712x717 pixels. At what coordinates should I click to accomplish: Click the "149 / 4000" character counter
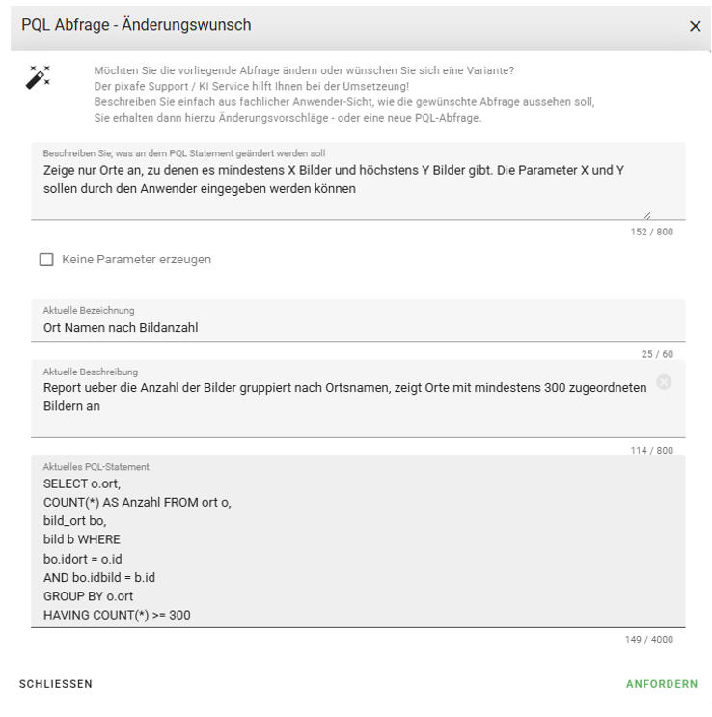[648, 639]
